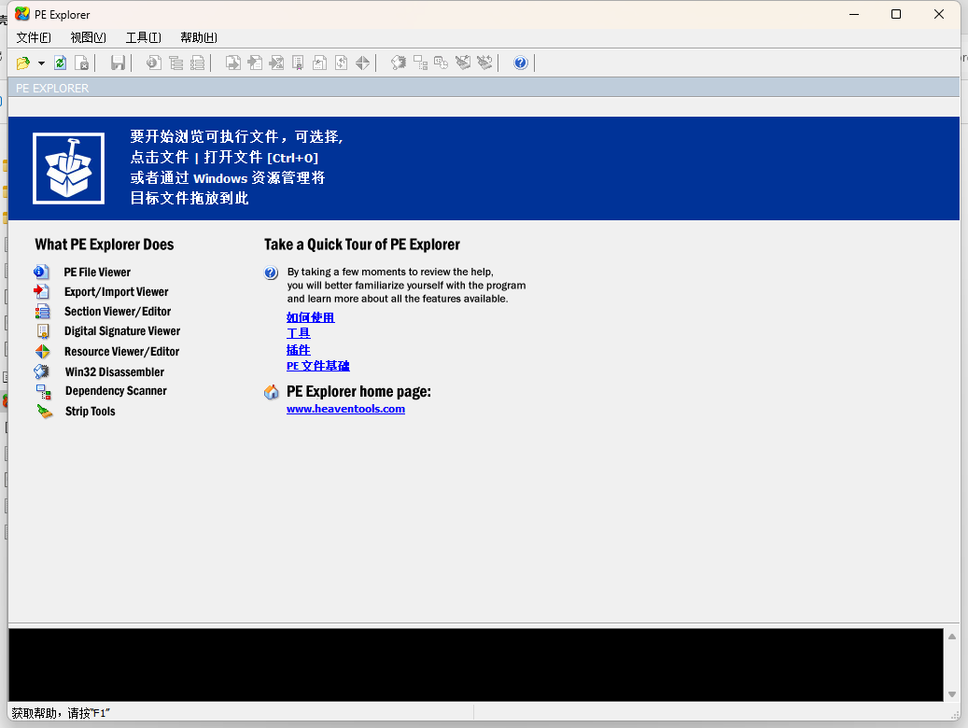Click the Resource Viewer/Editor colored diamond icon

tap(42, 351)
